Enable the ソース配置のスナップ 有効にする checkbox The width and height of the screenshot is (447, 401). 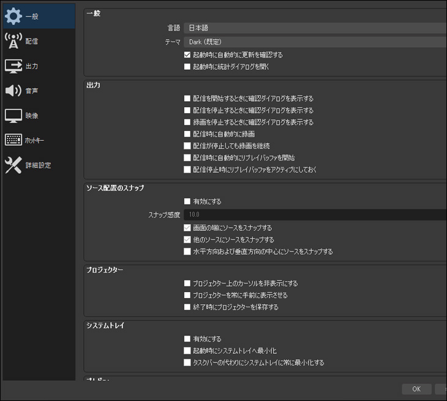pos(187,201)
